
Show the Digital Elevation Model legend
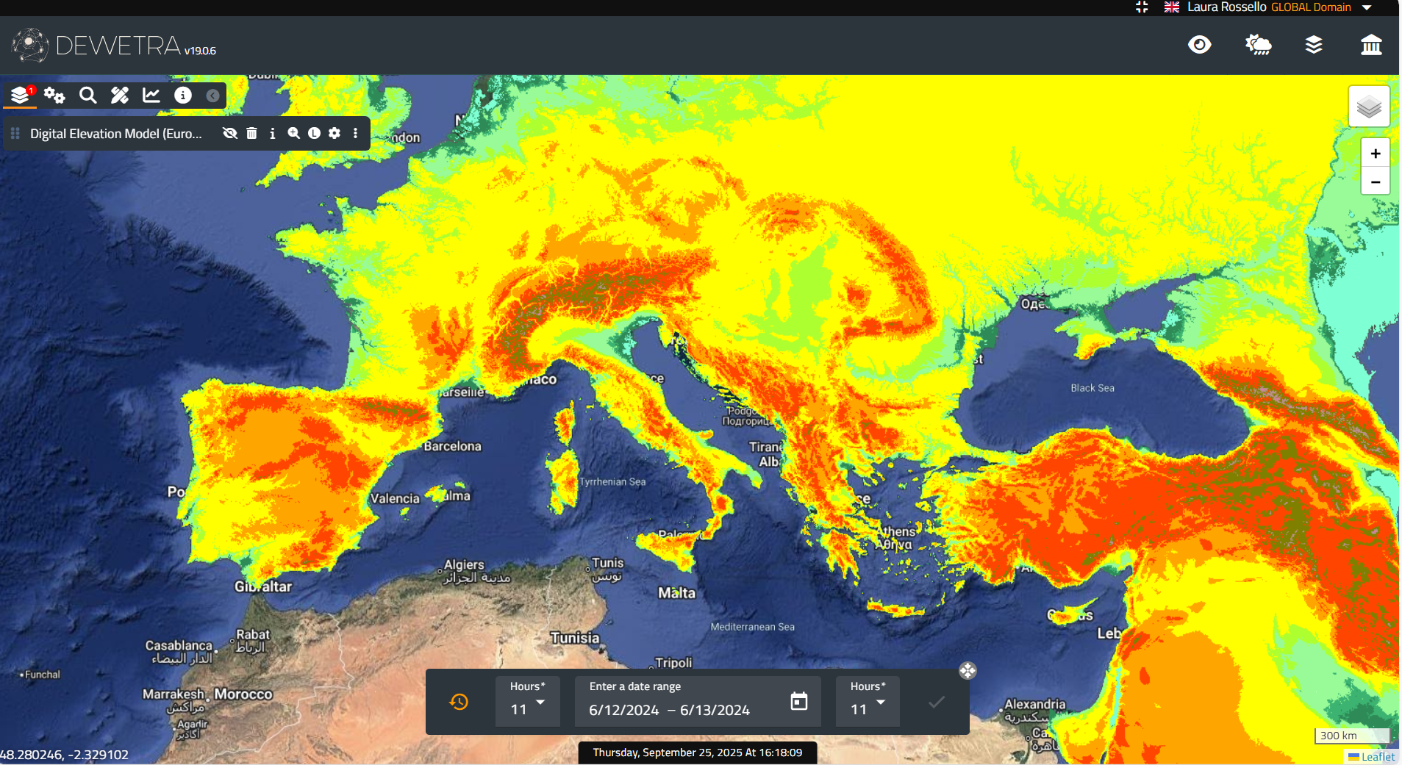(x=314, y=133)
